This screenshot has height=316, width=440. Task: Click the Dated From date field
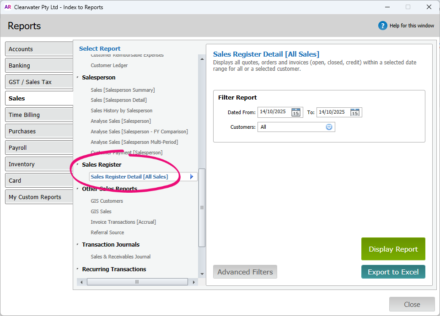point(274,112)
